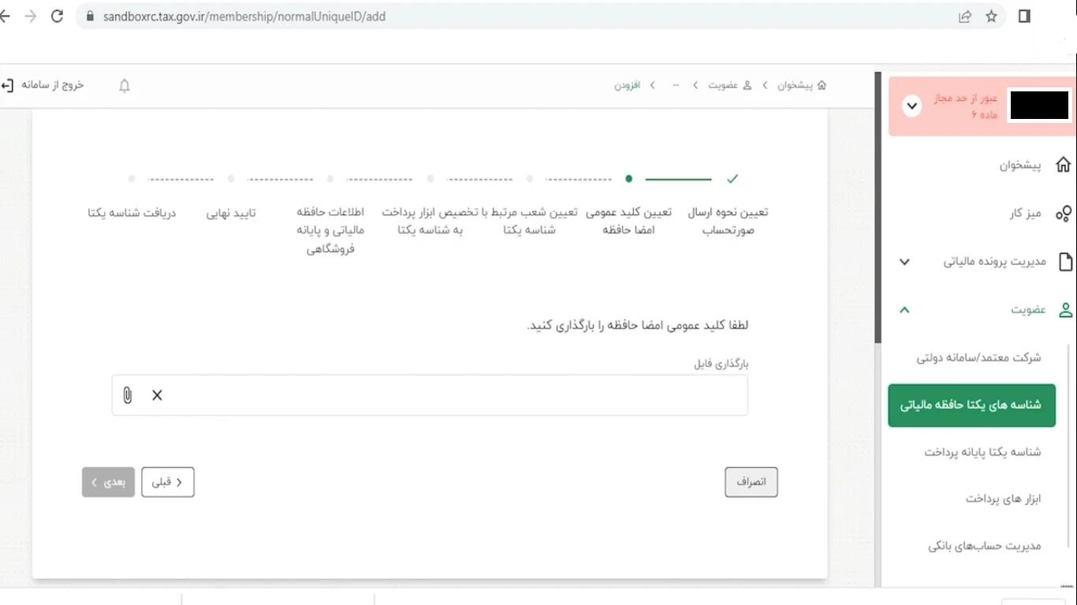Go back using the قبلی button
Image resolution: width=1077 pixels, height=605 pixels.
point(167,481)
